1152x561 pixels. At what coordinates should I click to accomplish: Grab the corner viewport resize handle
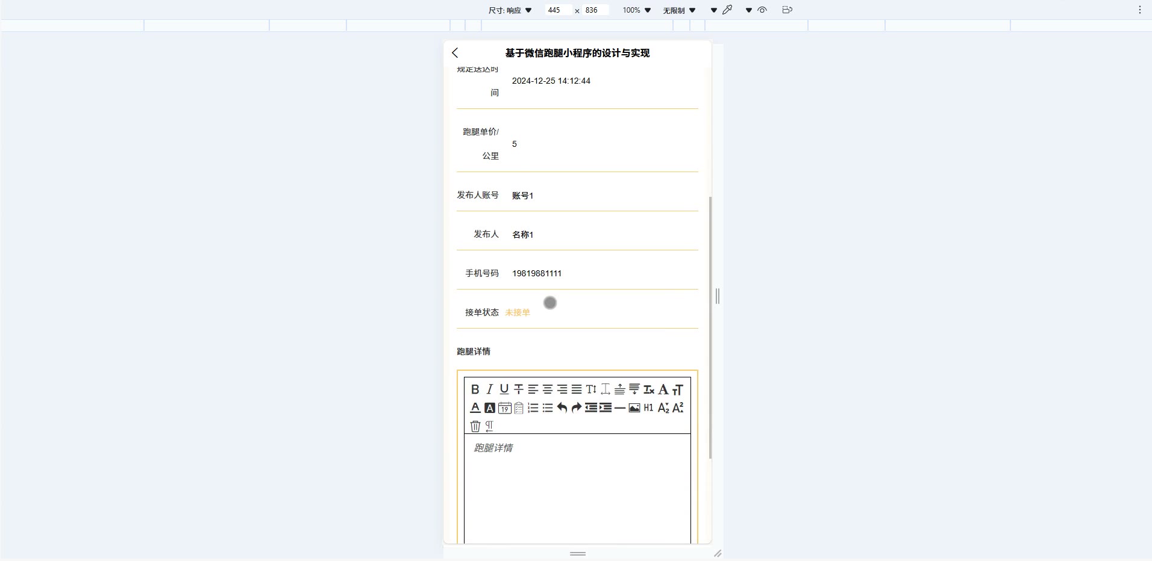point(718,553)
